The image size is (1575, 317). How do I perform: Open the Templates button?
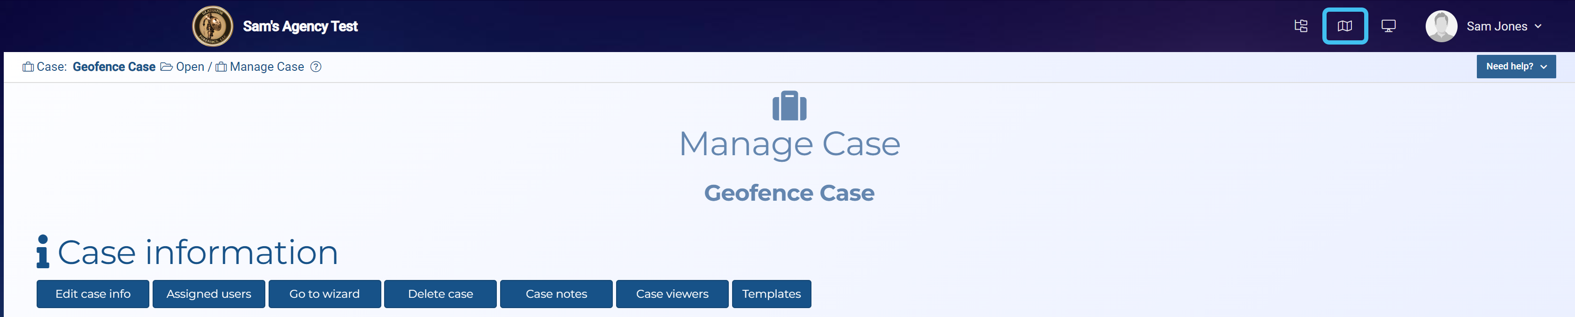771,294
